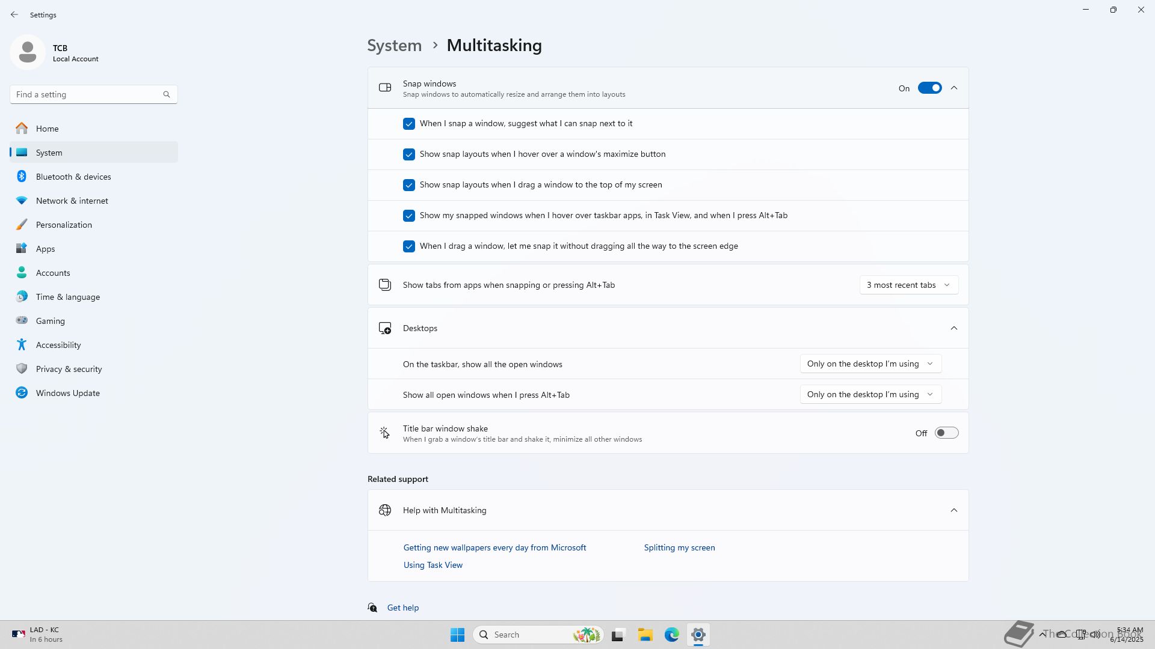Open the 3 most recent tabs dropdown
1155x649 pixels.
pyautogui.click(x=908, y=285)
